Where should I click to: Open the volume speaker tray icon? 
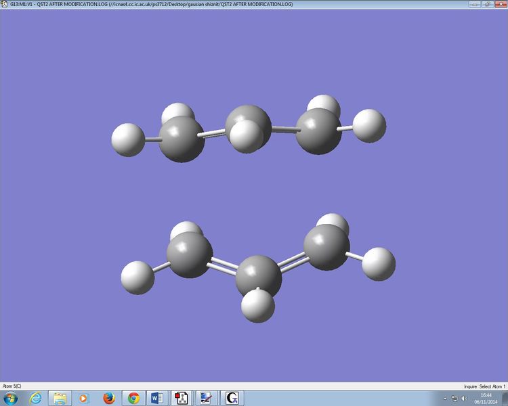pos(464,399)
